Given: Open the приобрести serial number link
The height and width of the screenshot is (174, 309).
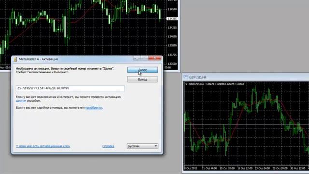Looking at the screenshot, I should (94, 107).
